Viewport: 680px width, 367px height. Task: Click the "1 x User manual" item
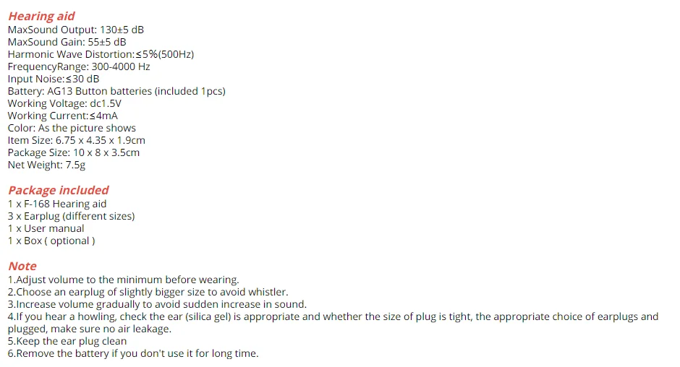46,228
